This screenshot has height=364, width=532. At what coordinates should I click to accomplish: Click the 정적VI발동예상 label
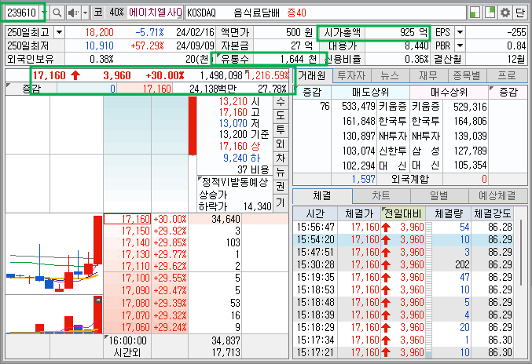(x=235, y=183)
